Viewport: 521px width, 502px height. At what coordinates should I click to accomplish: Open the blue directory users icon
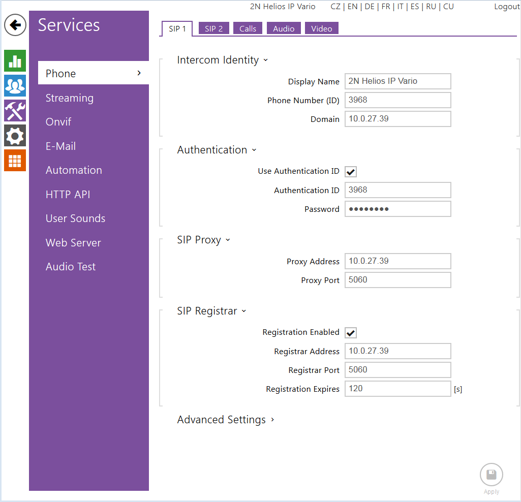(x=15, y=86)
